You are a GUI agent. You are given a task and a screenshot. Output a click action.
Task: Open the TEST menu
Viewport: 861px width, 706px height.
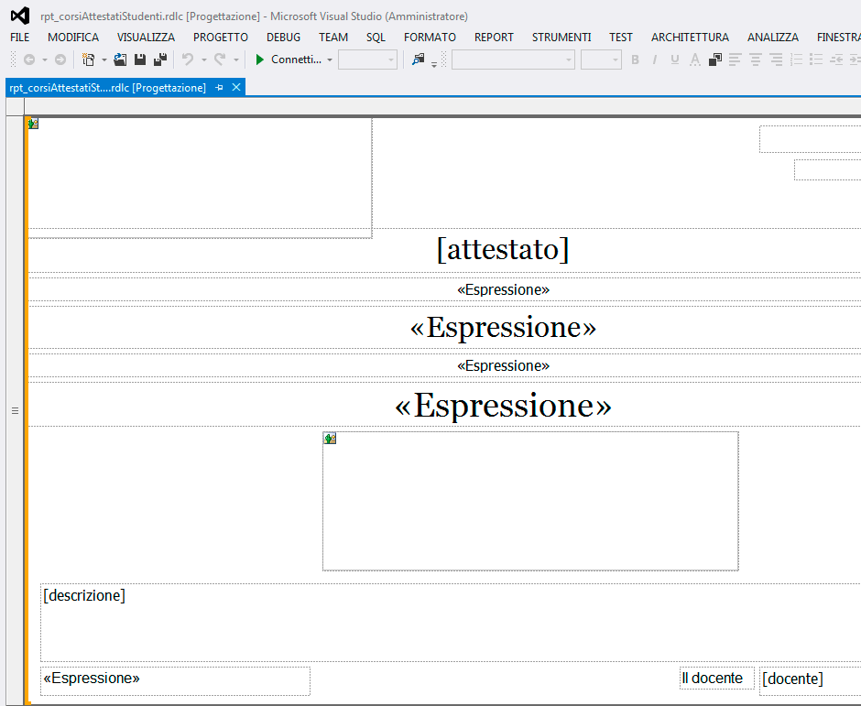[x=620, y=38]
